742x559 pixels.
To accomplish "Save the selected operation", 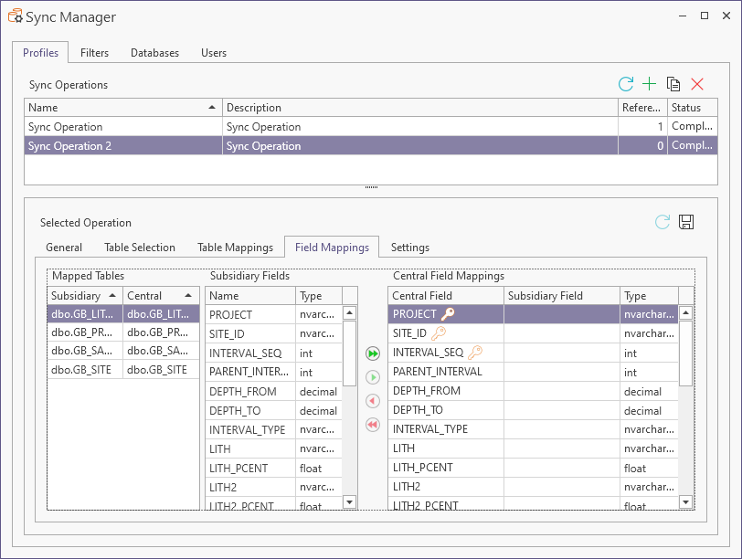I will click(687, 222).
